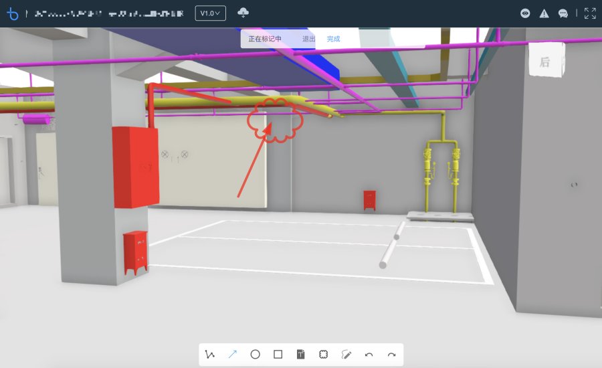The image size is (602, 368).
Task: Click the app logo in header
Action: [13, 13]
